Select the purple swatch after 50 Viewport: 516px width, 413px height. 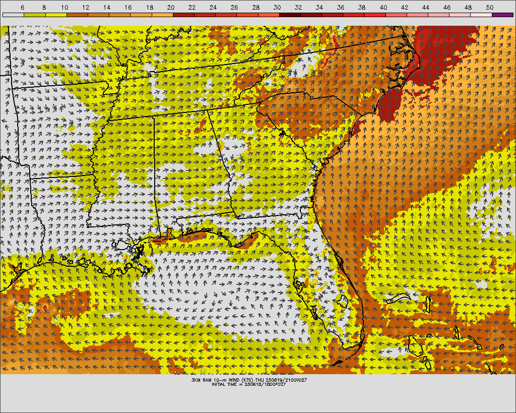point(502,15)
